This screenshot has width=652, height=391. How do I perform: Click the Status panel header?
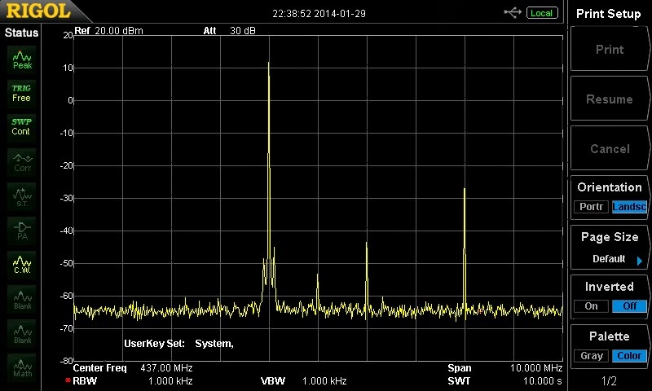point(21,33)
